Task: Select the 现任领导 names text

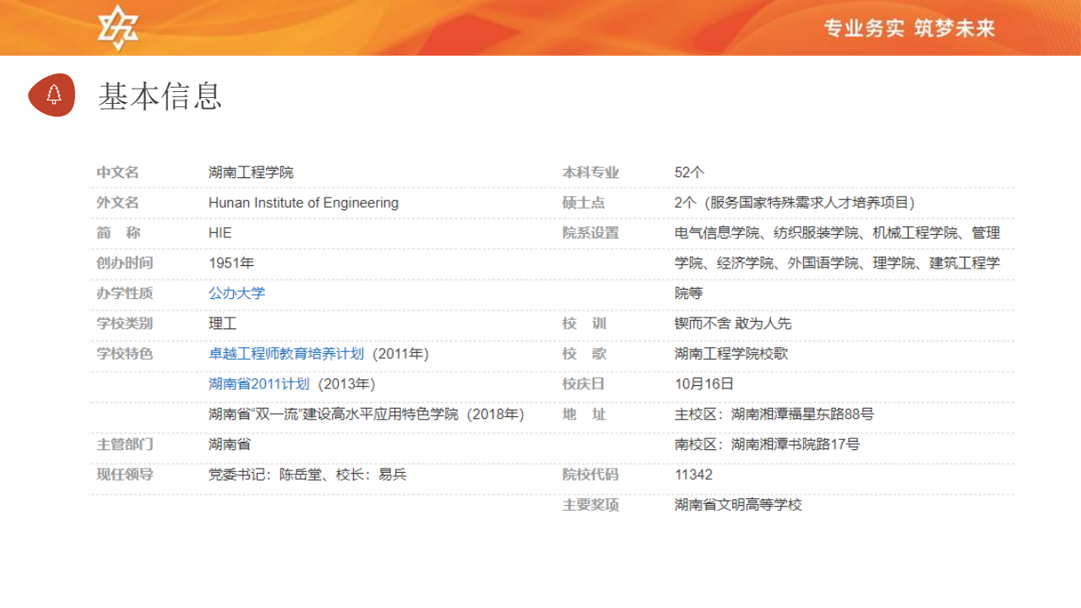Action: point(307,475)
